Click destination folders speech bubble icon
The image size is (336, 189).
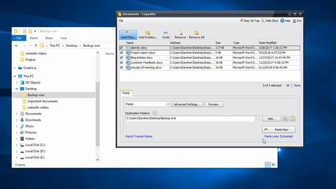point(155,113)
